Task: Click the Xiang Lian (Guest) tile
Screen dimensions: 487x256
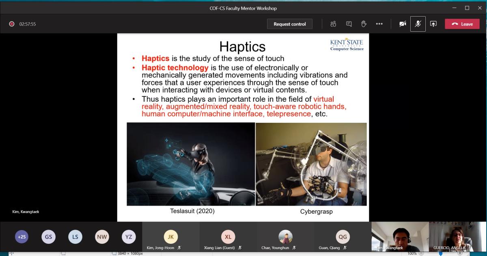Action: click(228, 237)
